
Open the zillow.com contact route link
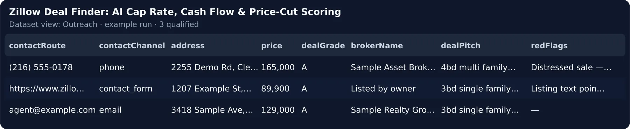(x=47, y=89)
